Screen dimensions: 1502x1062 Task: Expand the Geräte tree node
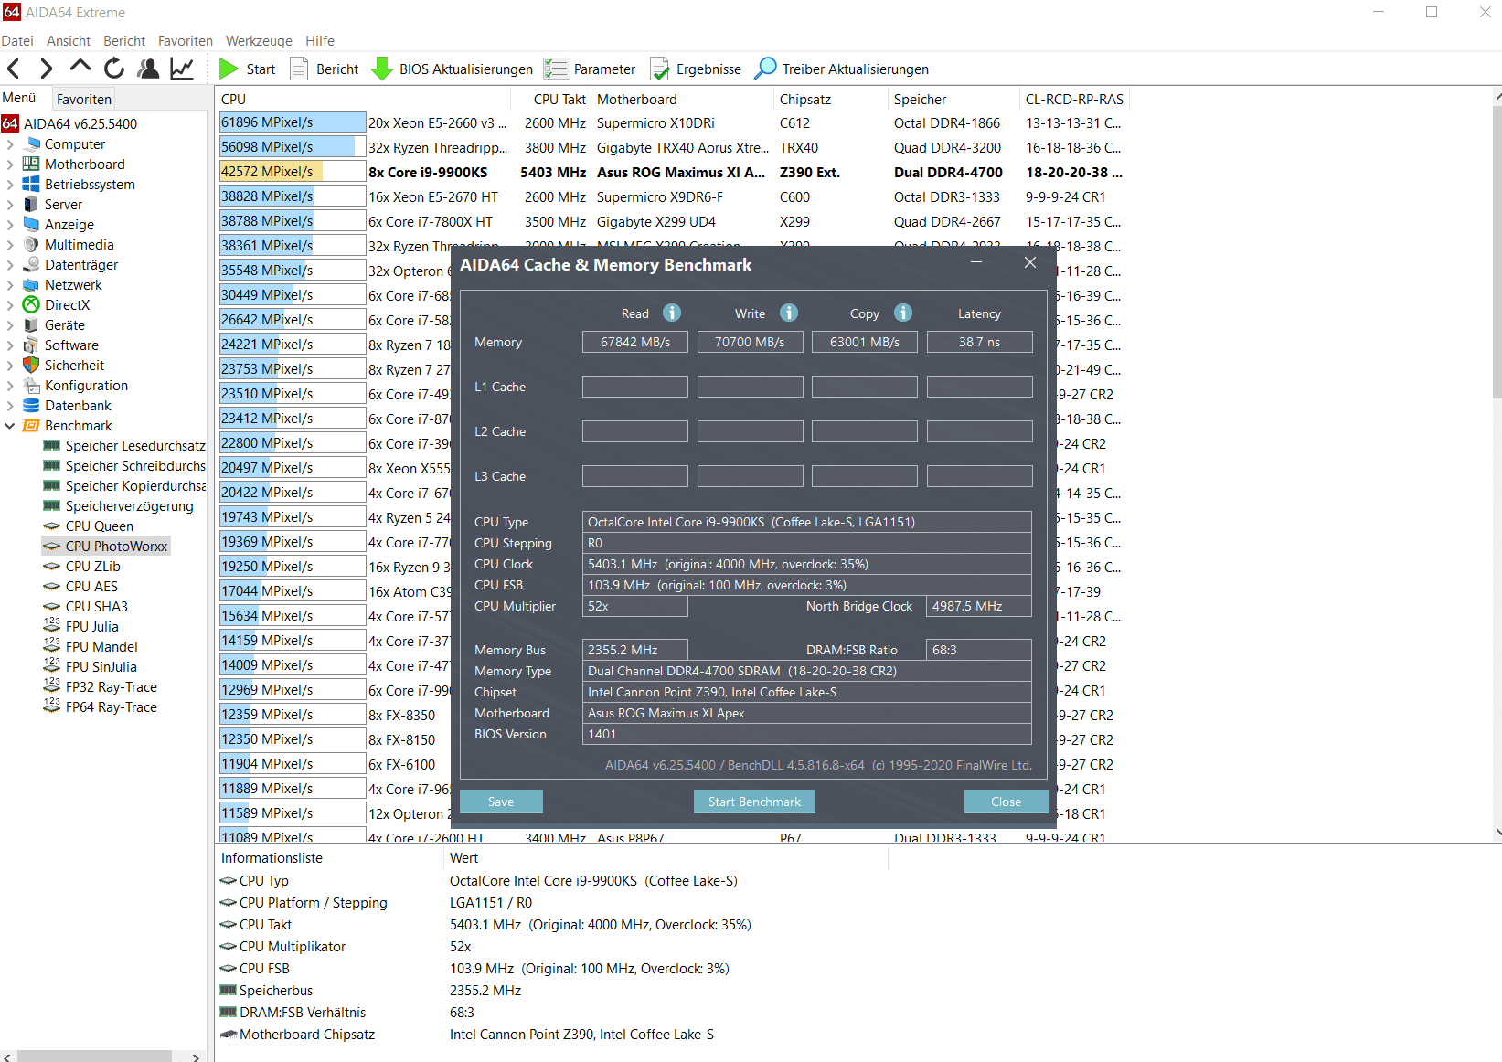click(x=10, y=324)
